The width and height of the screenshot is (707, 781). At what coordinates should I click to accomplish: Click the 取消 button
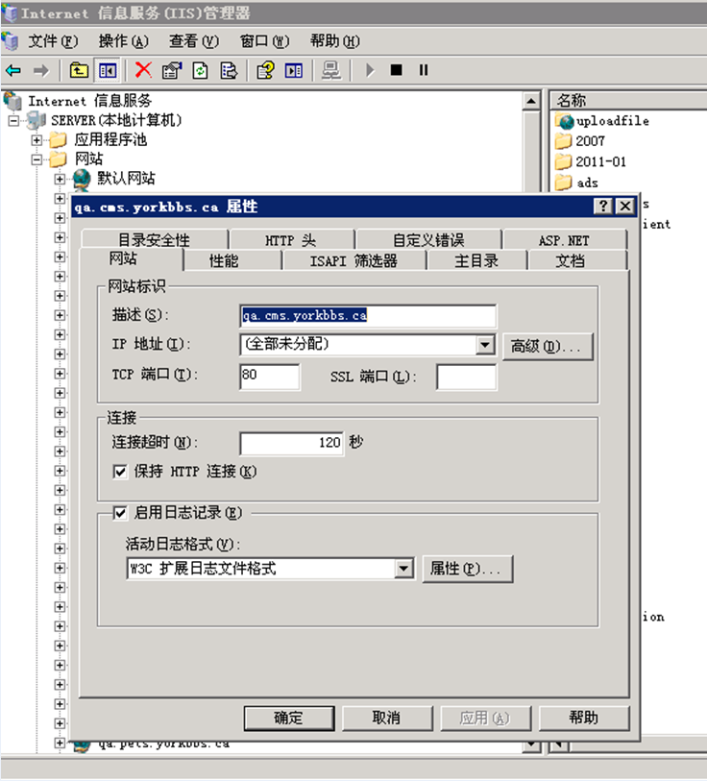pos(387,718)
